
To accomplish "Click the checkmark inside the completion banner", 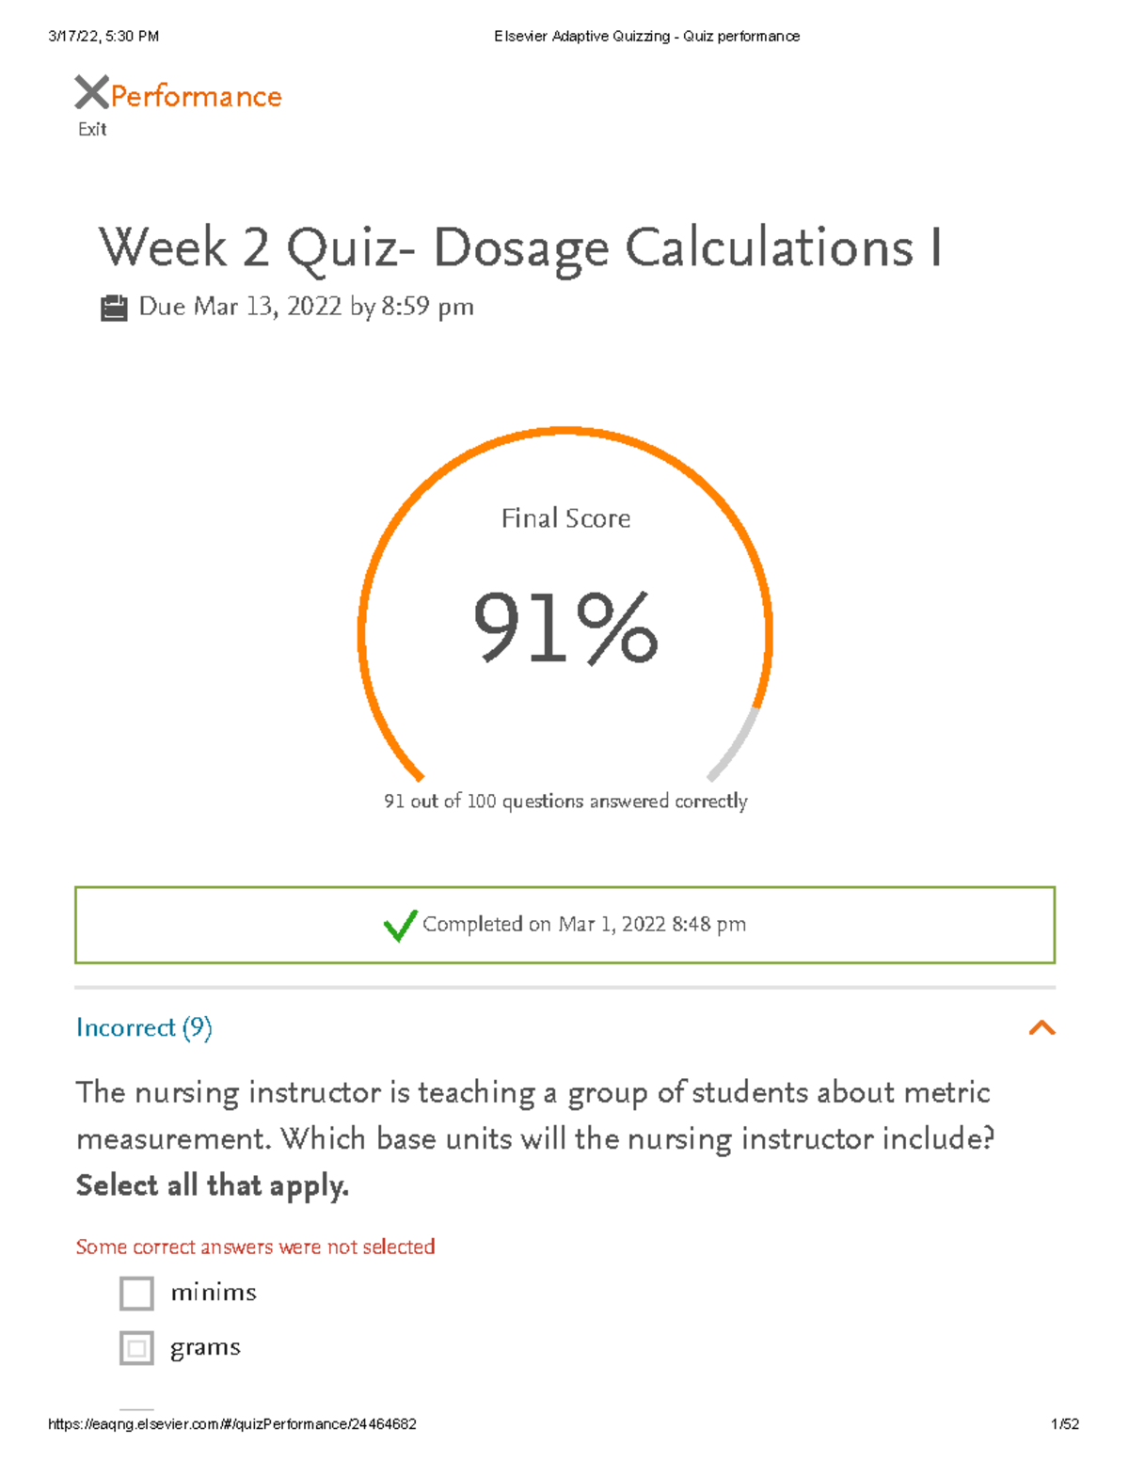I will click(x=400, y=927).
